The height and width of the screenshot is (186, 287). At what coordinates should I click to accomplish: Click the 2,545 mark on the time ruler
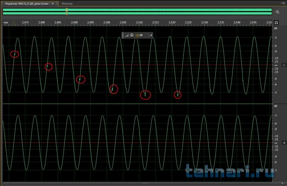(x=253, y=22)
